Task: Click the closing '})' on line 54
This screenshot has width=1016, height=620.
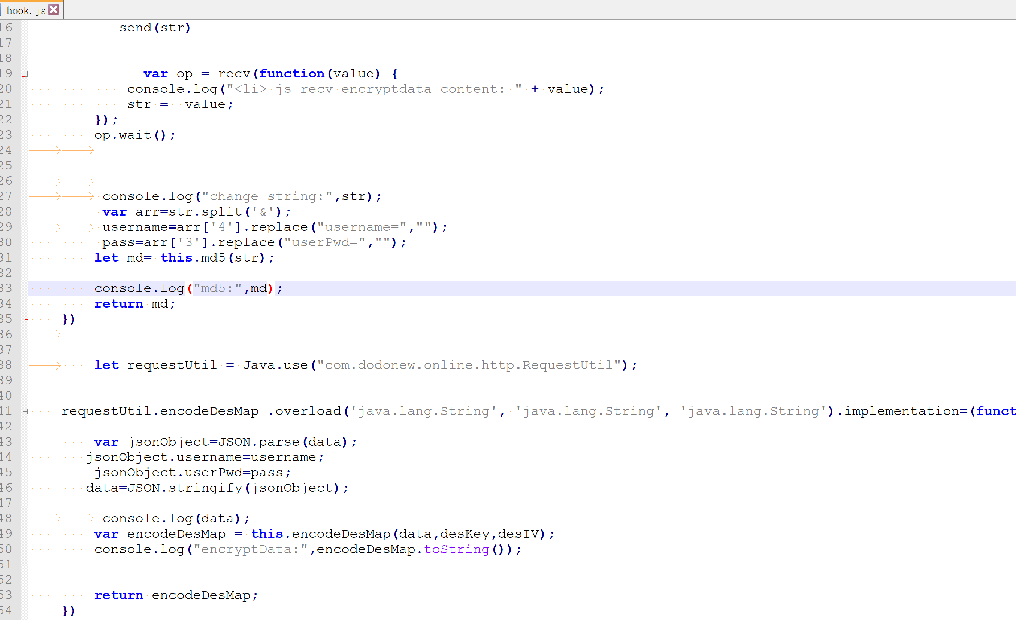Action: (x=69, y=611)
